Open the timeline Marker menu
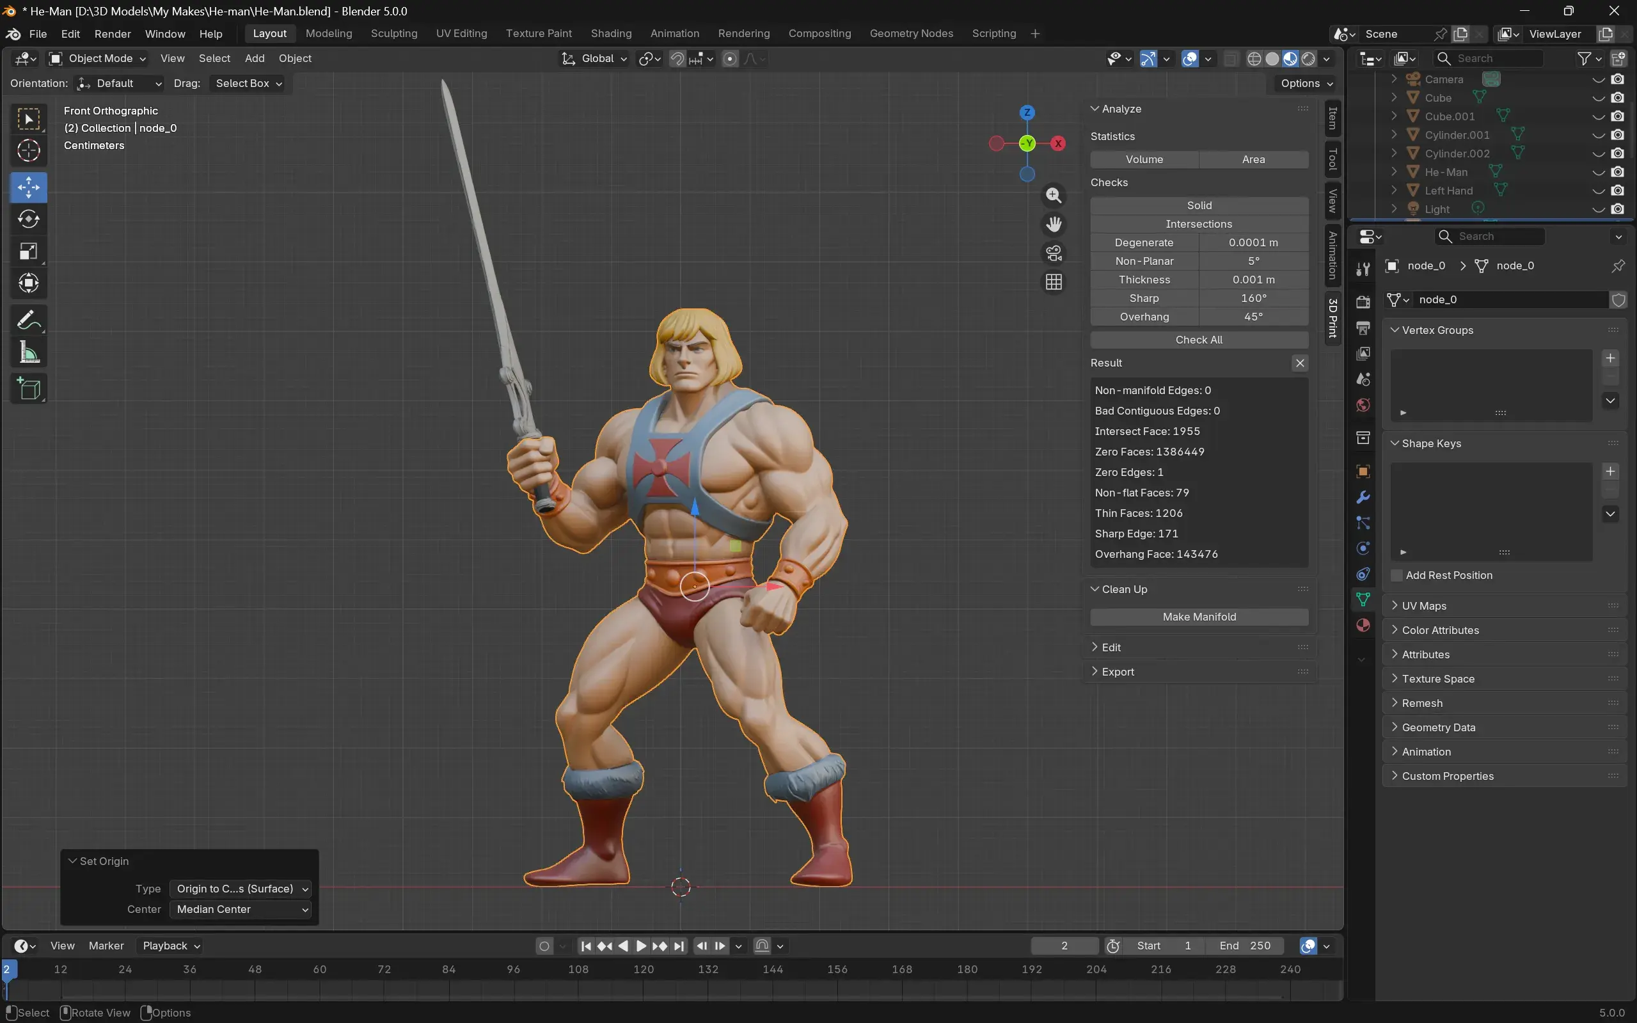 point(106,946)
